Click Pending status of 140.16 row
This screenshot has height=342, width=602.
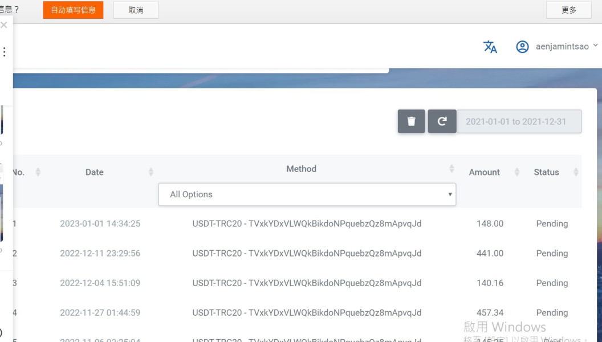552,283
